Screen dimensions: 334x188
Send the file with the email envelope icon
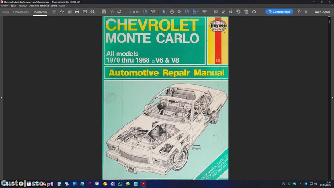click(x=85, y=12)
